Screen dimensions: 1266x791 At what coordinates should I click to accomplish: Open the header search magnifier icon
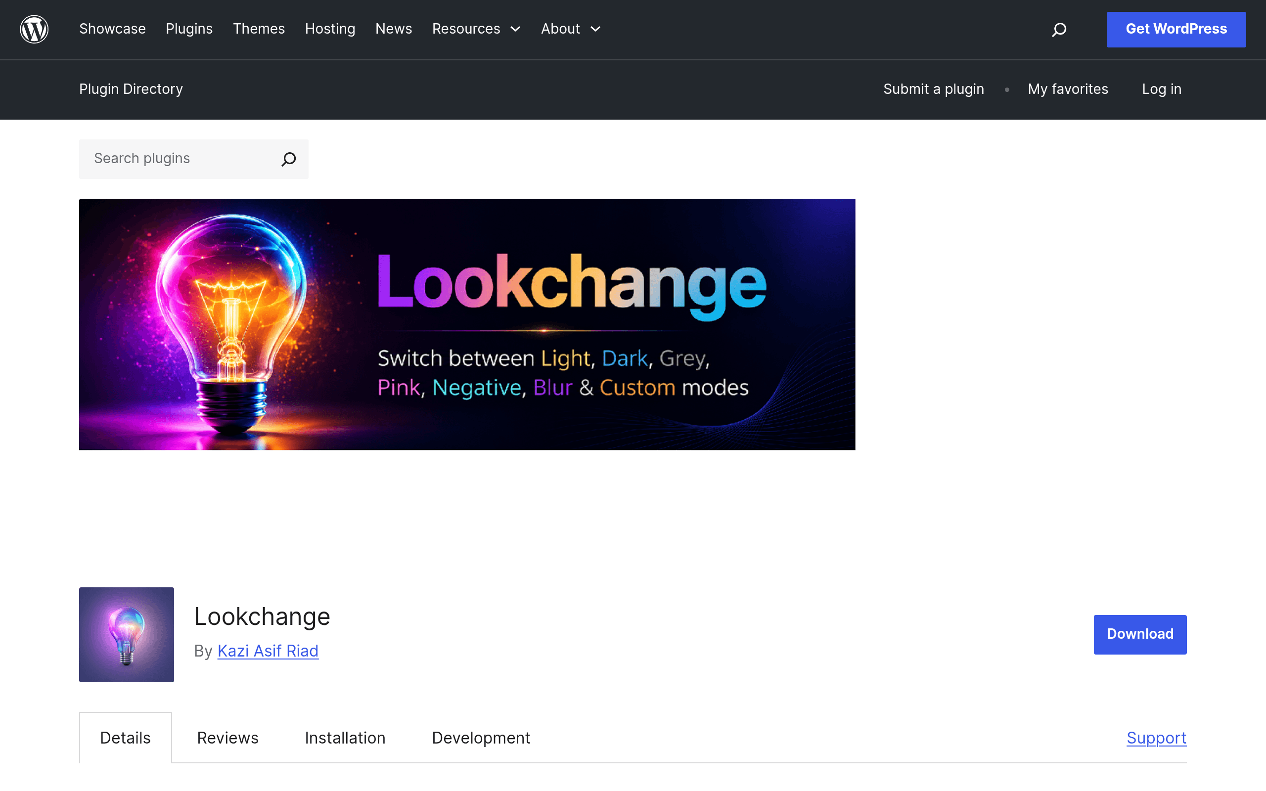tap(1059, 29)
